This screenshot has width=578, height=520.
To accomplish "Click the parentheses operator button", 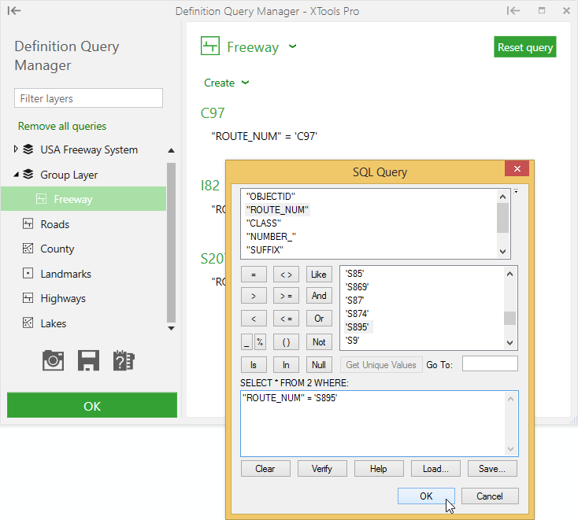I will pos(286,341).
